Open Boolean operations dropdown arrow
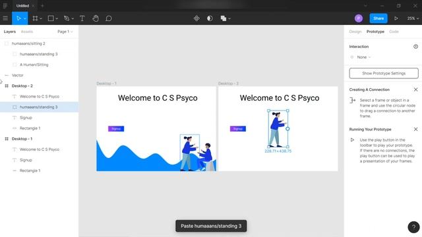The width and height of the screenshot is (422, 237). coord(229,18)
